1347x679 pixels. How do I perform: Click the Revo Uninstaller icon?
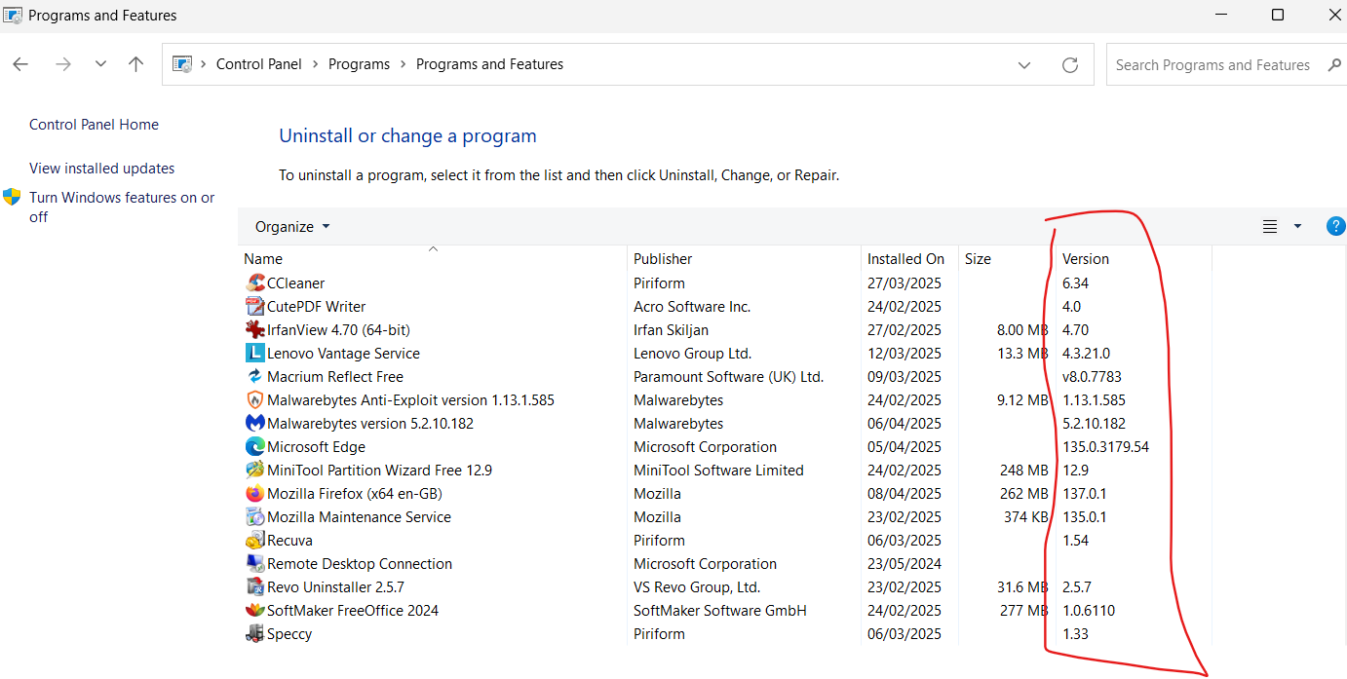click(x=255, y=586)
